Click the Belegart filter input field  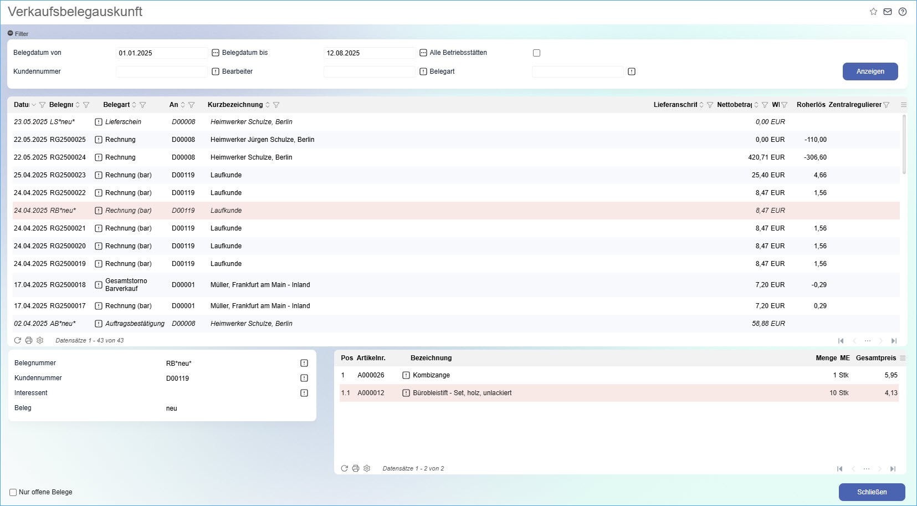coord(578,71)
